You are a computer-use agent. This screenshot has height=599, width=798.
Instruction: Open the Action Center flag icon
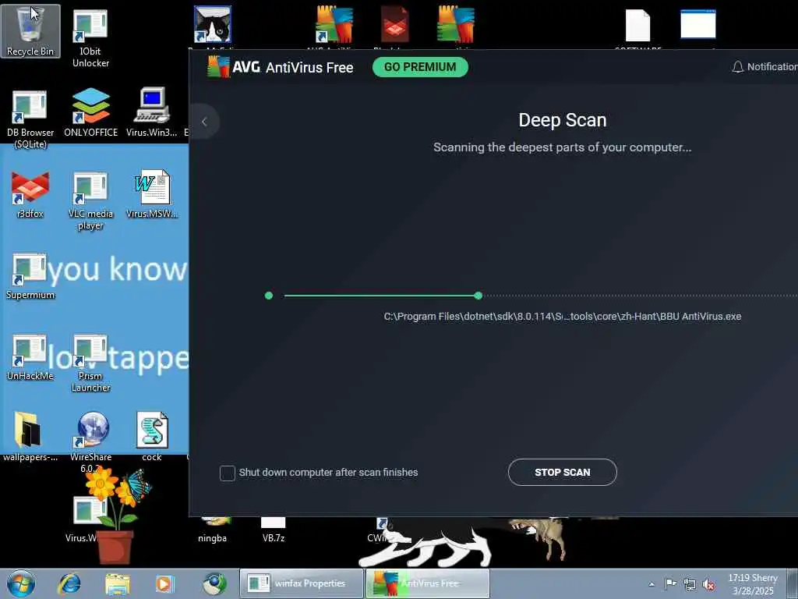[x=670, y=584]
